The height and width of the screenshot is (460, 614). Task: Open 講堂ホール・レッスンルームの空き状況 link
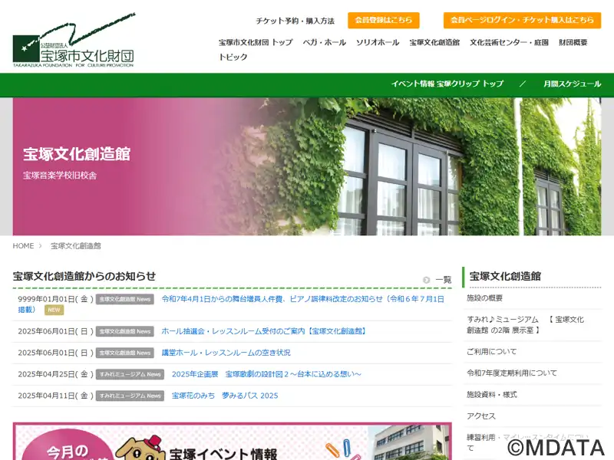point(226,353)
